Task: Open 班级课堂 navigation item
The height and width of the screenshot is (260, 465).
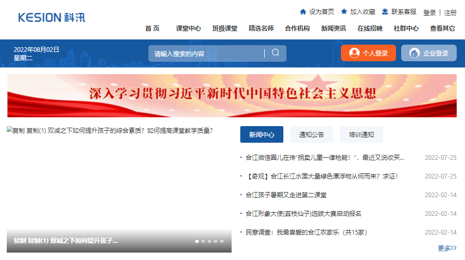Action: click(225, 29)
